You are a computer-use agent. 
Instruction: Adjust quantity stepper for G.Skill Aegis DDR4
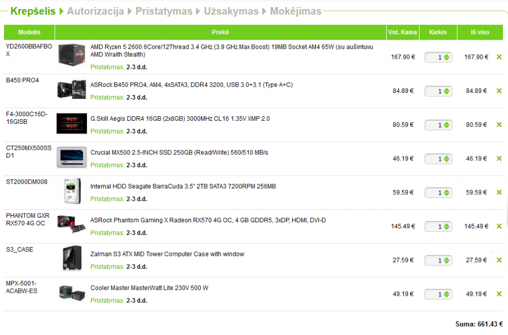(x=447, y=125)
